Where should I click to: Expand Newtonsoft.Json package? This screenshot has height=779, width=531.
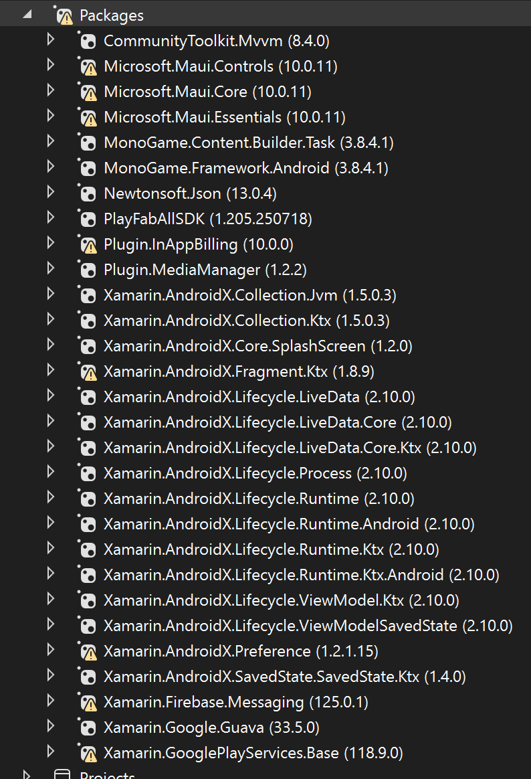[51, 192]
